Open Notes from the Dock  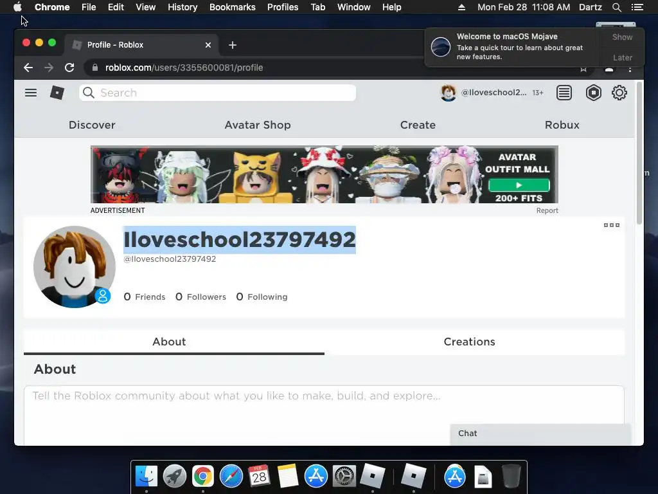point(287,477)
